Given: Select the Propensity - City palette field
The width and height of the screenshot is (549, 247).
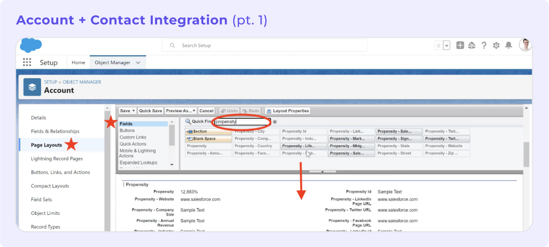Looking at the screenshot, I should coord(256,131).
